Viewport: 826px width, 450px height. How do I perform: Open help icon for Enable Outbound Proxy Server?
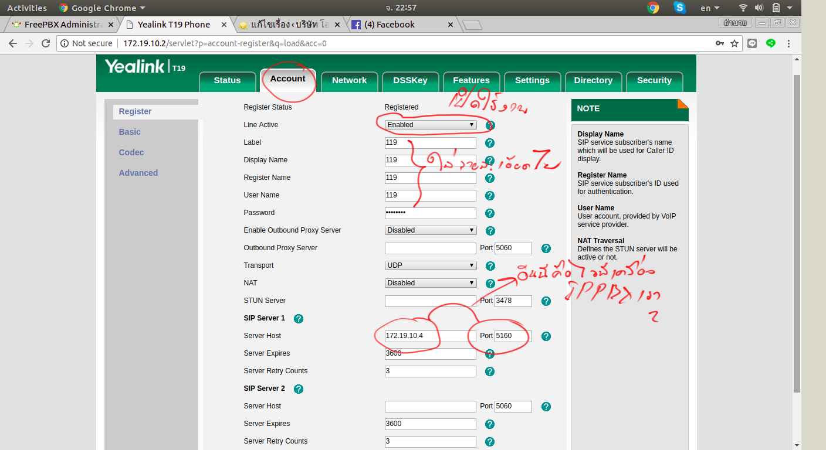(x=490, y=231)
